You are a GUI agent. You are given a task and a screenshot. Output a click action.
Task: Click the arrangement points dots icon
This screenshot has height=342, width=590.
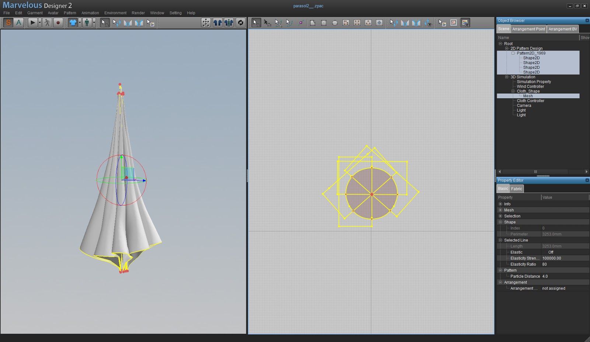[x=206, y=23]
